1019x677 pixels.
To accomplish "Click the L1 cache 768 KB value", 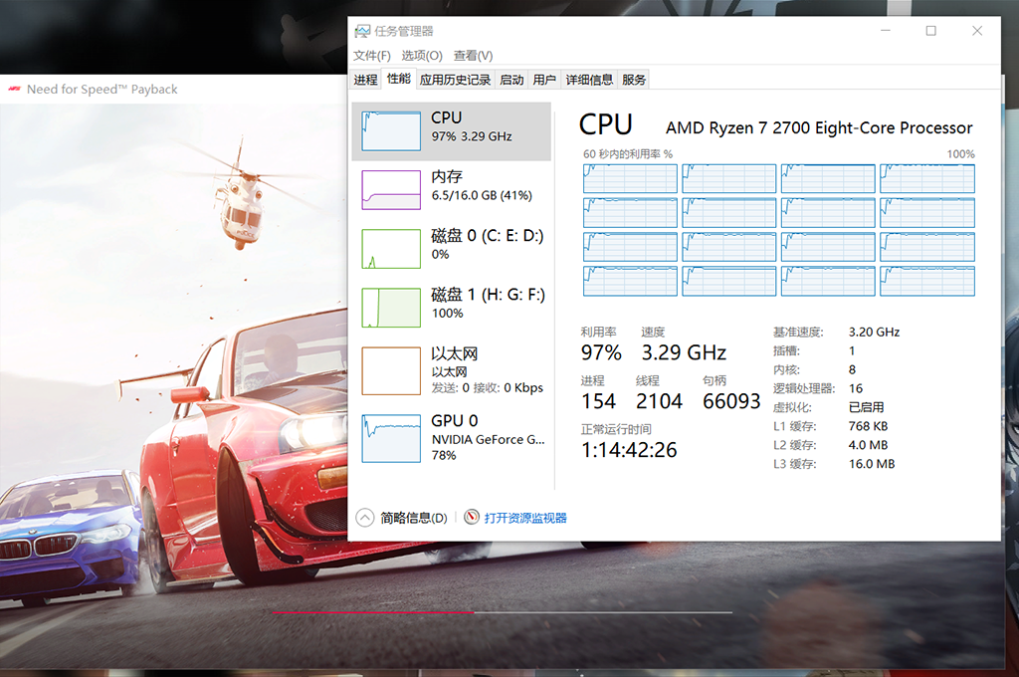I will tap(868, 426).
